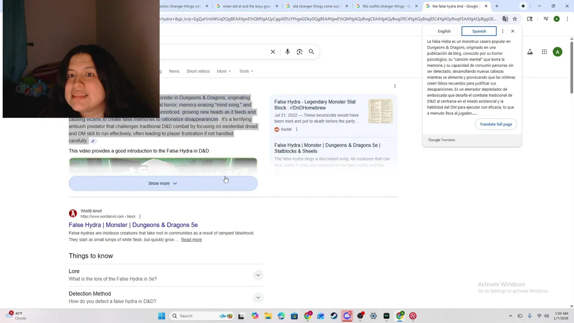
Task: Open volume control in system tray
Action: pyautogui.click(x=546, y=316)
